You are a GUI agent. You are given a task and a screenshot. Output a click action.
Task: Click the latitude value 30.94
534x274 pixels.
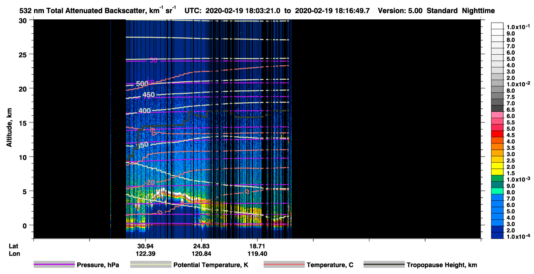145,246
